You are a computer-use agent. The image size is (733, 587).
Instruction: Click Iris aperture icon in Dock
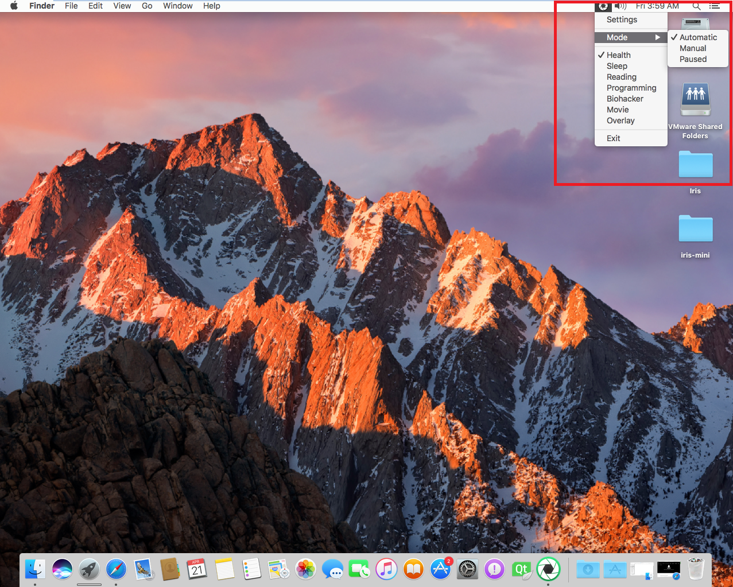coord(548,569)
